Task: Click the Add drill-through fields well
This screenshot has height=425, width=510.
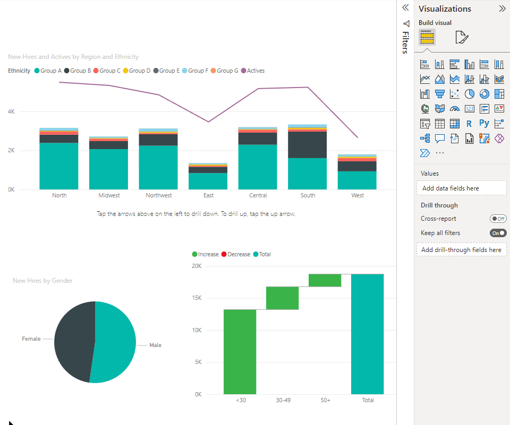Action: 461,249
